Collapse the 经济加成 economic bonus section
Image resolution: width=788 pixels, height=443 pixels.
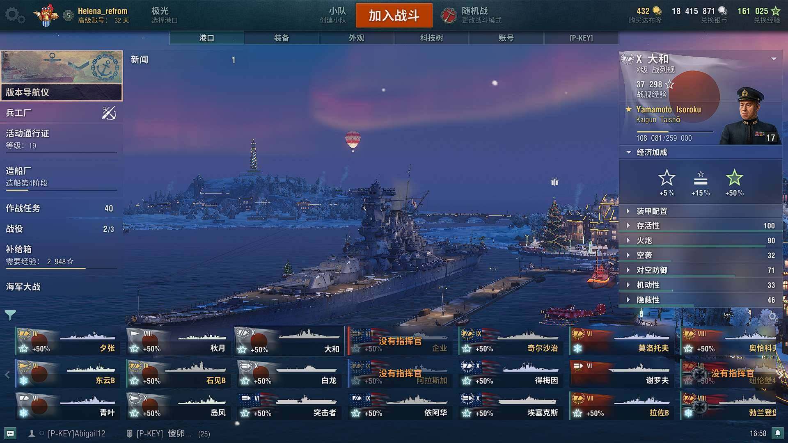click(628, 152)
